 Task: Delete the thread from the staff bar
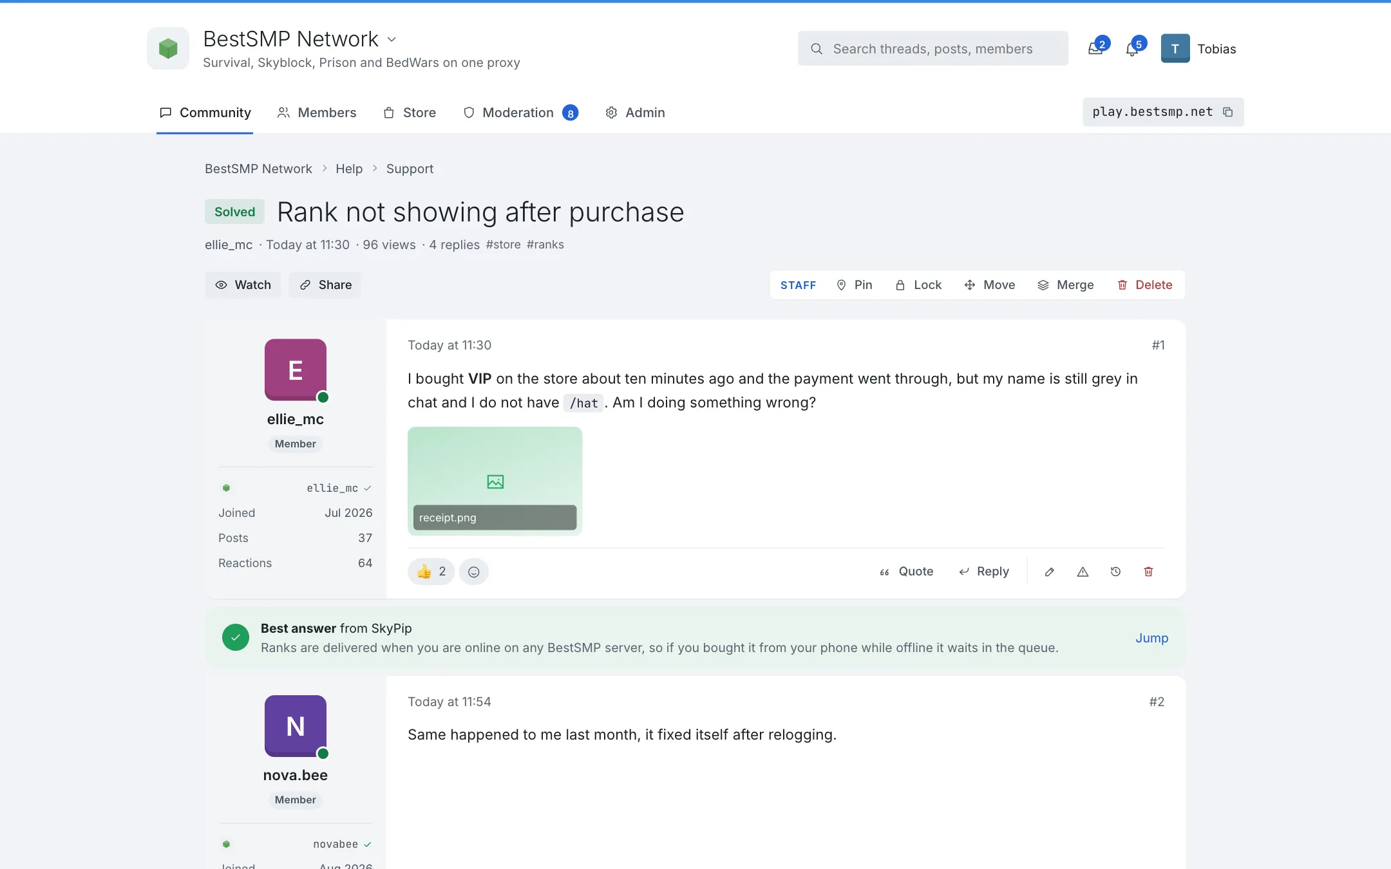[1144, 285]
